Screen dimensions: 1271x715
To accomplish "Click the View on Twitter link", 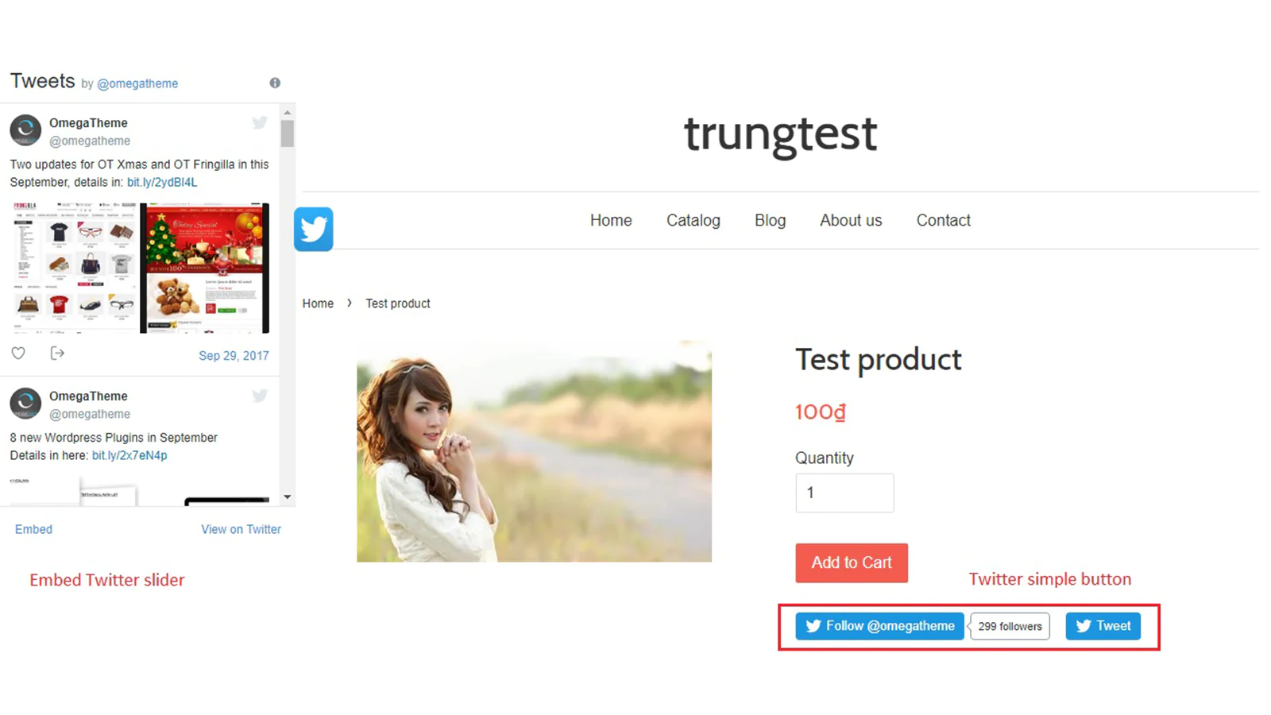I will 241,529.
